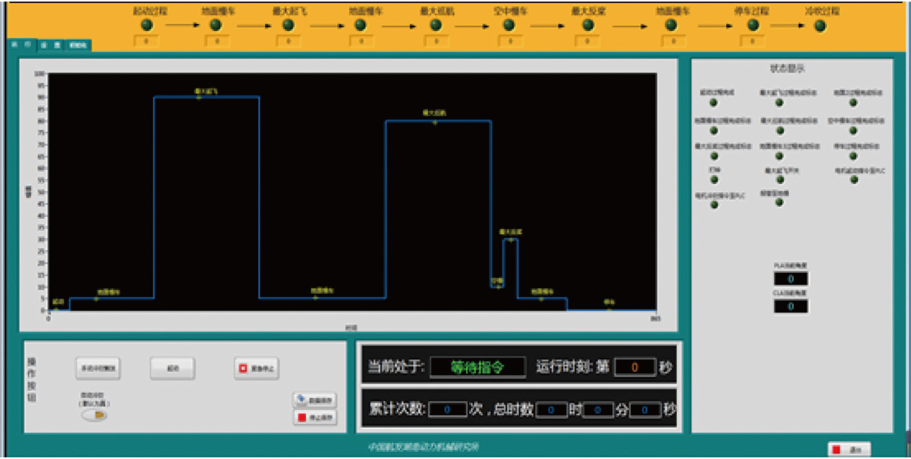Click the 停止保存 stop saving button

tap(315, 417)
